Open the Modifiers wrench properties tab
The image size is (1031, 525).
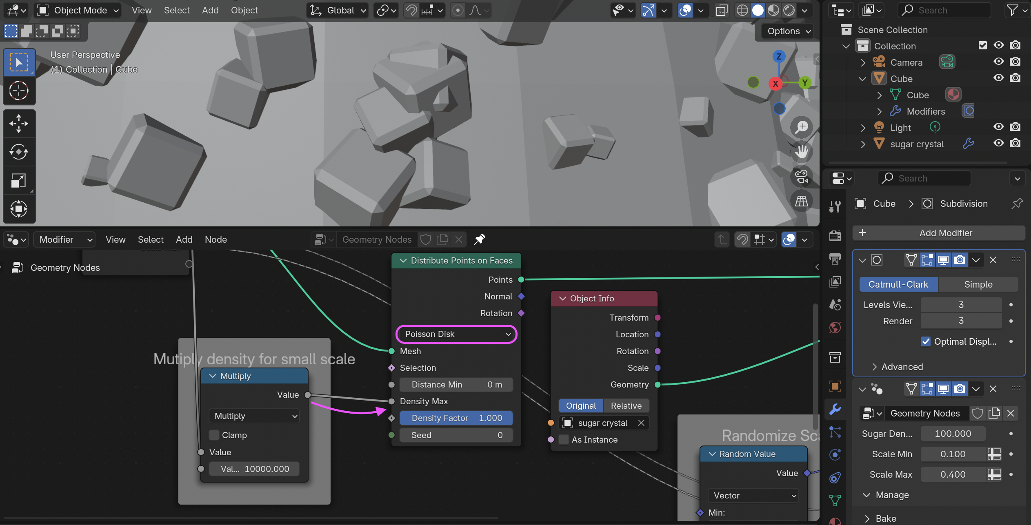point(835,409)
